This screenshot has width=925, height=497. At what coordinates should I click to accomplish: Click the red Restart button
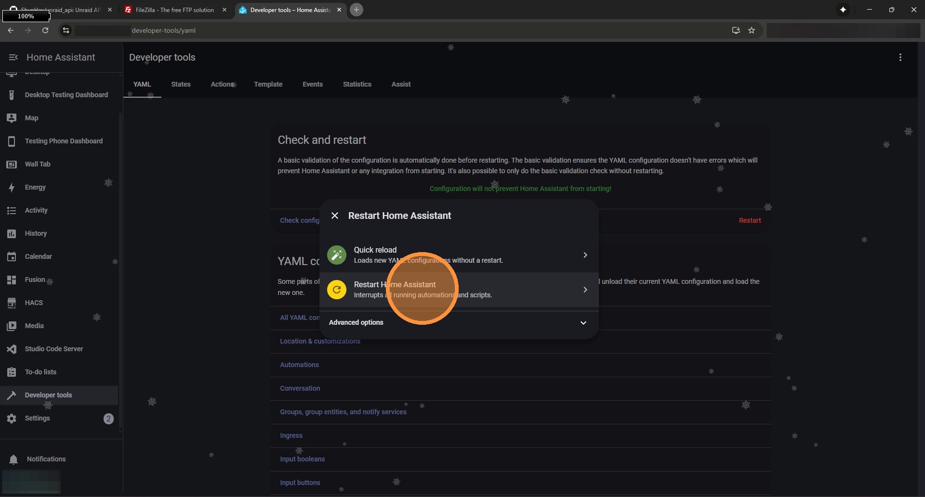pos(750,220)
